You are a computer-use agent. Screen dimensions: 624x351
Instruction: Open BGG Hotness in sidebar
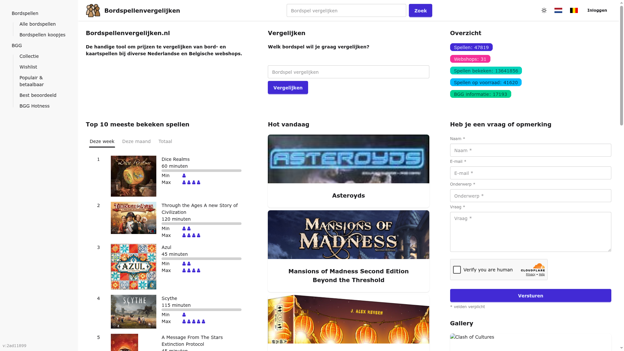(x=34, y=106)
